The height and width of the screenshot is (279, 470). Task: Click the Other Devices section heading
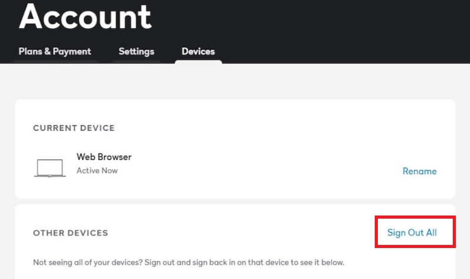click(71, 233)
